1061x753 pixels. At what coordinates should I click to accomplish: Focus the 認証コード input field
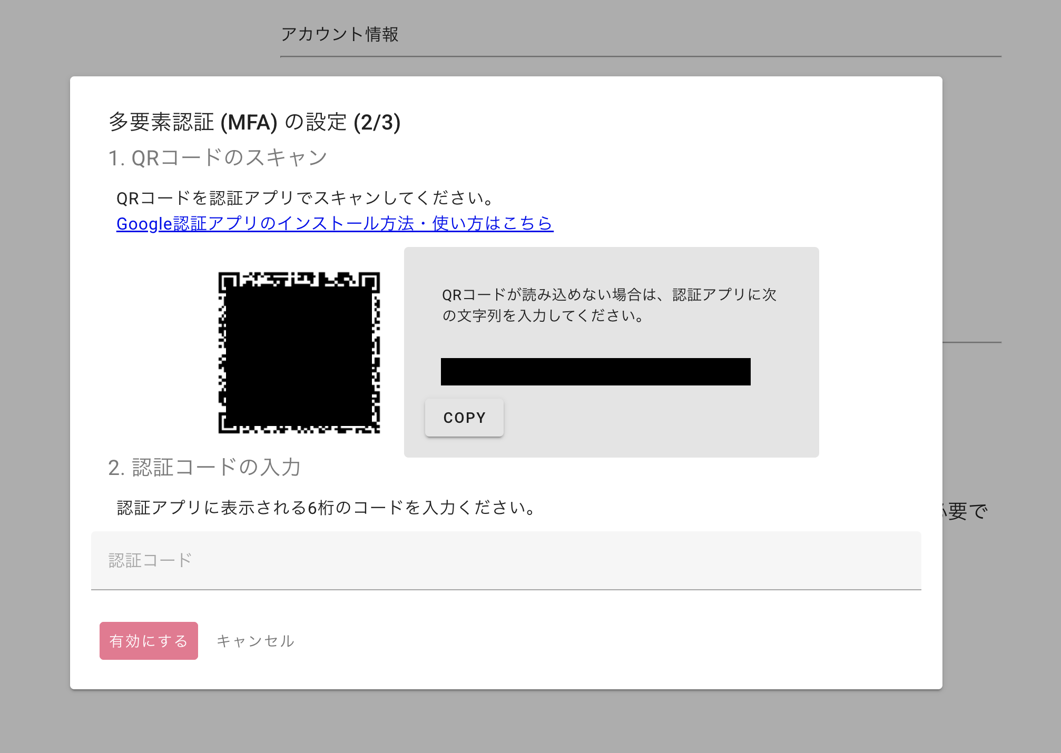506,560
